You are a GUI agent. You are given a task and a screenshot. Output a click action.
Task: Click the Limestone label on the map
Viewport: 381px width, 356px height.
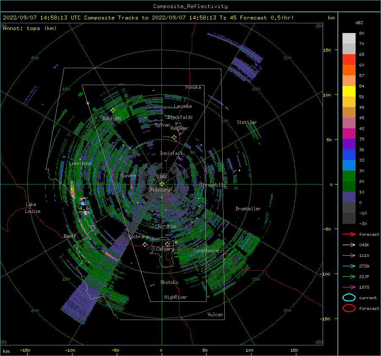[80, 163]
